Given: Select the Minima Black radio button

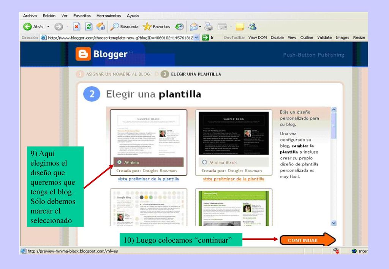Looking at the screenshot, I should [204, 162].
